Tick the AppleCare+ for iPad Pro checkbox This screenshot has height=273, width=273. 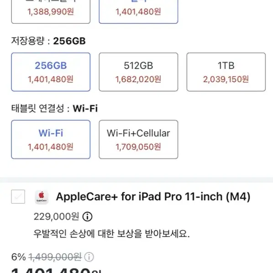(18, 197)
